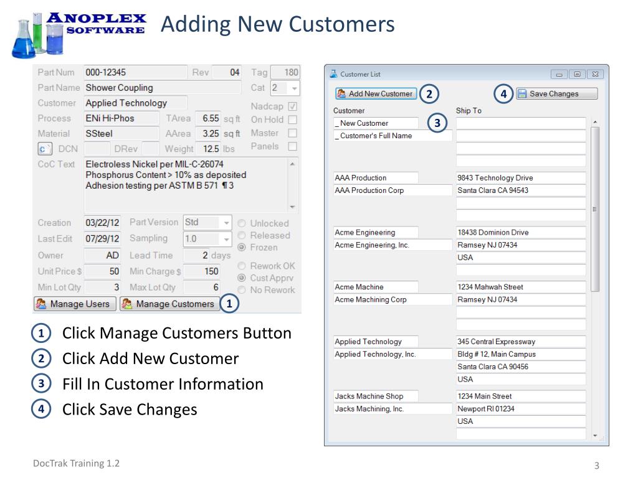This screenshot has height=478, width=638.
Task: Click the Customer List vertical scrollbar thumb
Action: pyautogui.click(x=595, y=209)
